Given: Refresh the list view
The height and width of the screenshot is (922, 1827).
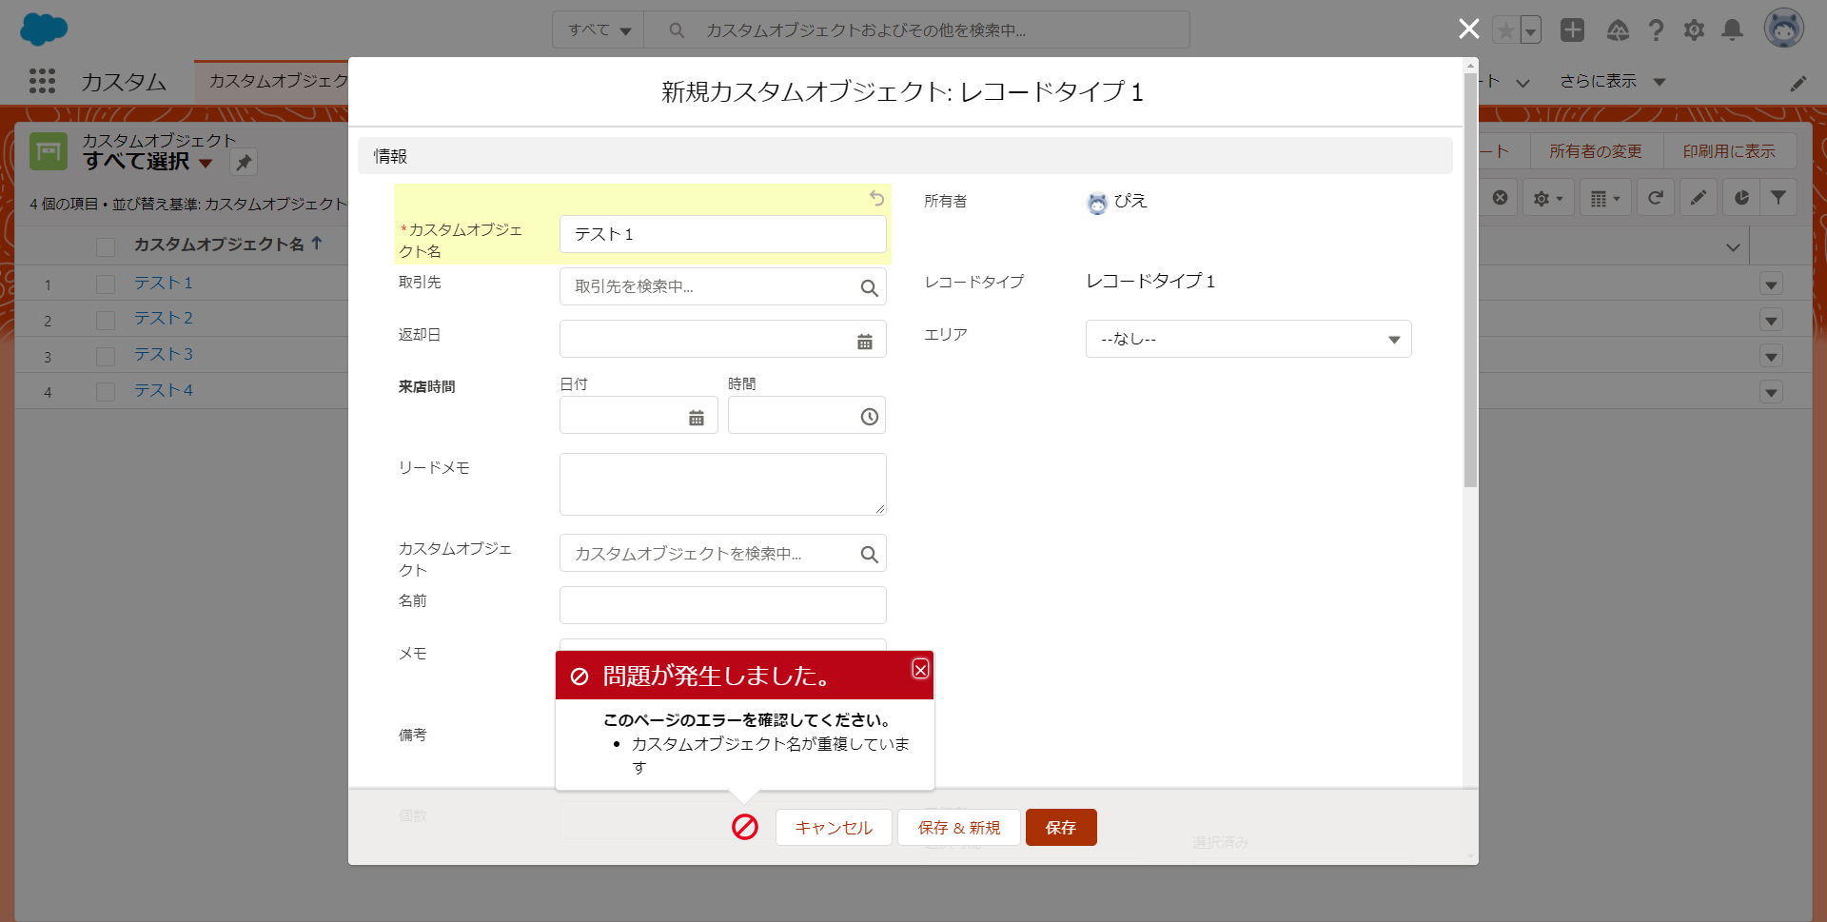Looking at the screenshot, I should click(1656, 198).
